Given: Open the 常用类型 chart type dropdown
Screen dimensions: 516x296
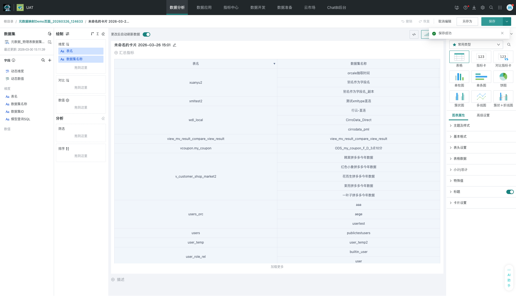Looking at the screenshot, I should [476, 45].
